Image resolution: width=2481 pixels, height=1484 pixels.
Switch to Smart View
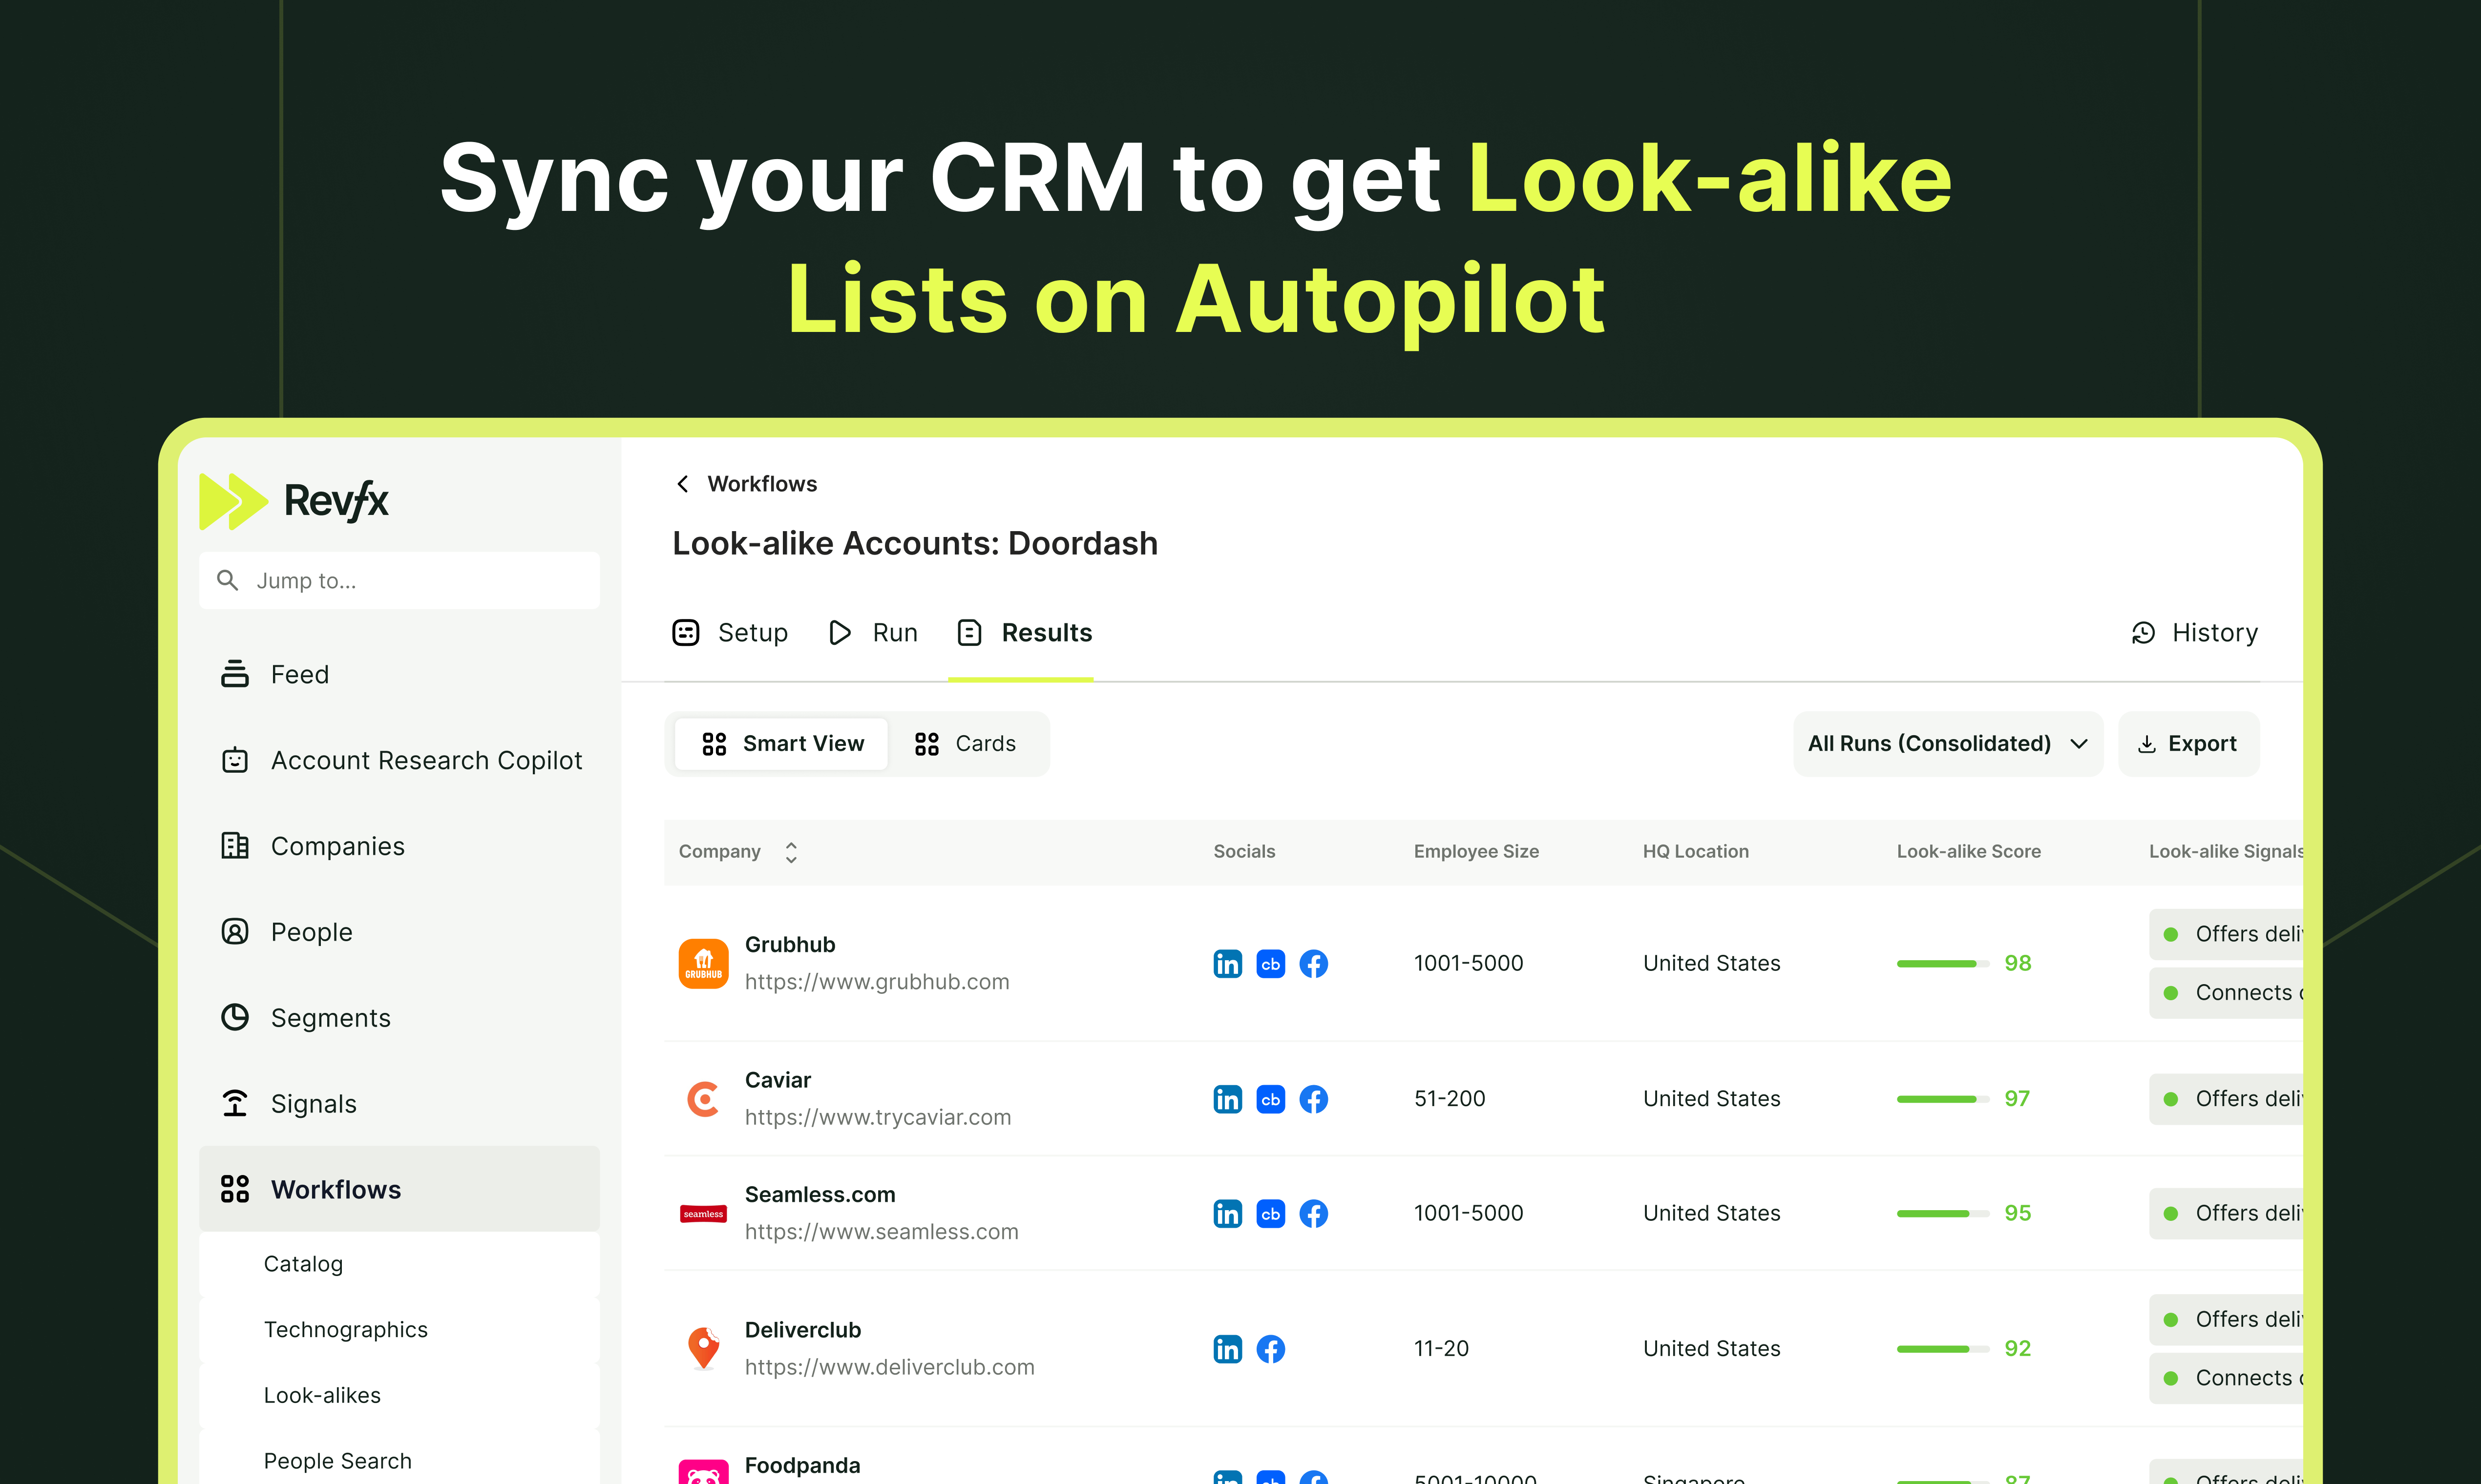[x=782, y=744]
